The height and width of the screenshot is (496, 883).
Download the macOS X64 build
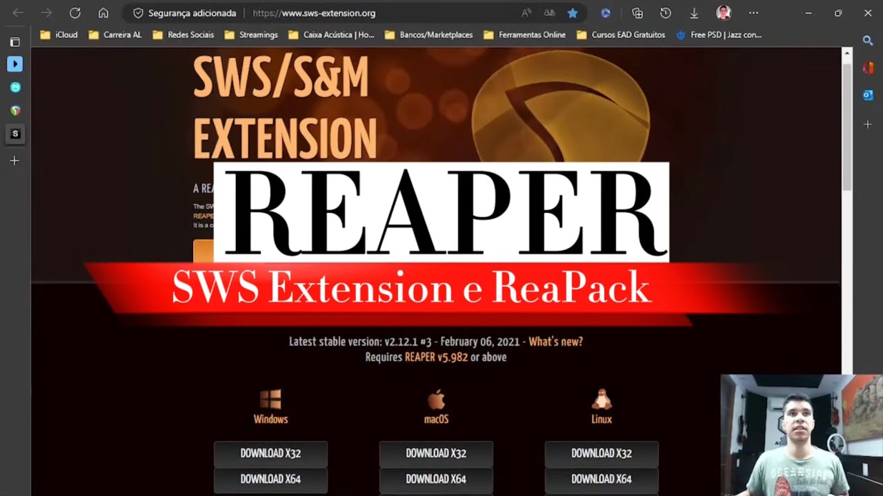coord(436,479)
